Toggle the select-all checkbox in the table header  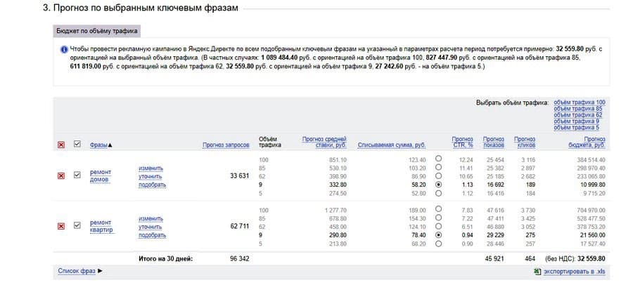(77, 145)
